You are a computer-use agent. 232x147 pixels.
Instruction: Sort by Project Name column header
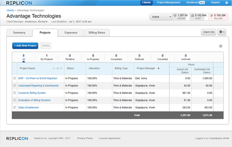click(x=27, y=68)
